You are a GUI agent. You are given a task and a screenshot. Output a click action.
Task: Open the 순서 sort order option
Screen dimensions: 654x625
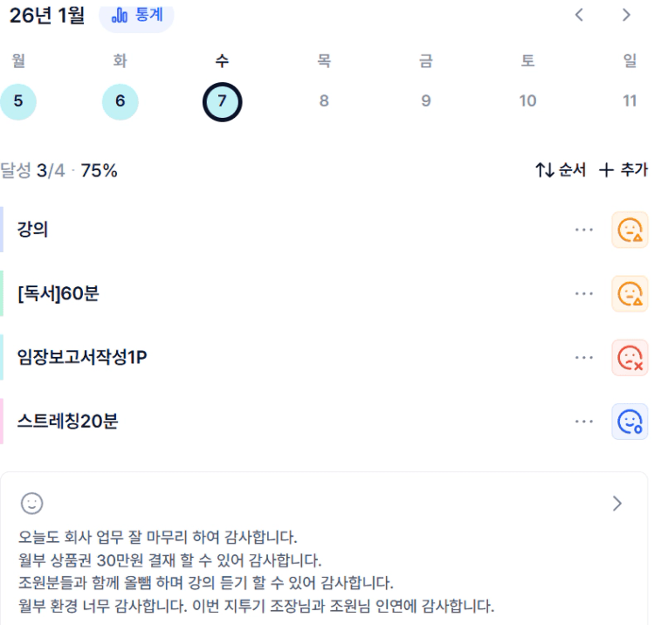pyautogui.click(x=561, y=170)
